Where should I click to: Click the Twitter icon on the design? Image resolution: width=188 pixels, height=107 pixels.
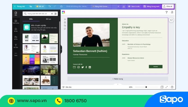[x=83, y=67]
